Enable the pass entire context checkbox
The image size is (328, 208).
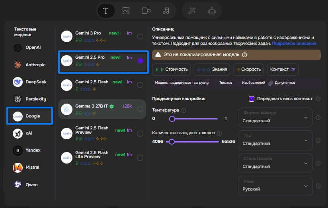(x=252, y=98)
